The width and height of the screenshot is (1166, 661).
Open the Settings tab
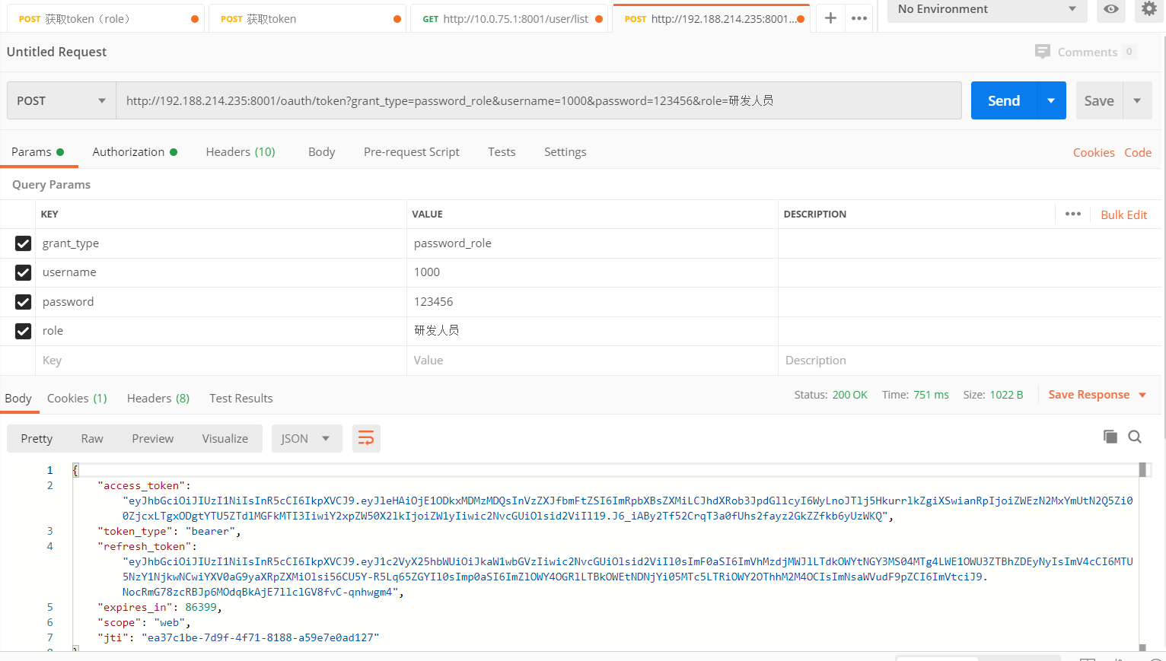tap(565, 152)
